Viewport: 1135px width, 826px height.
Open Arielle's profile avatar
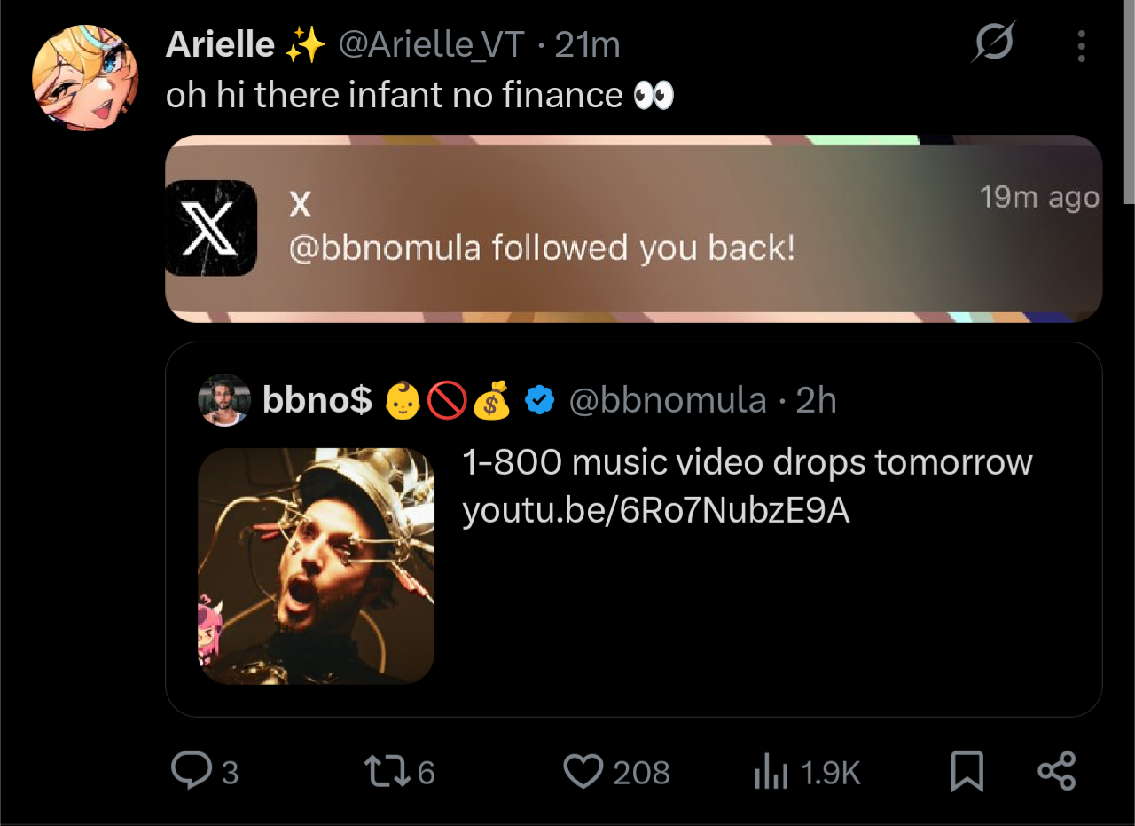pos(85,78)
